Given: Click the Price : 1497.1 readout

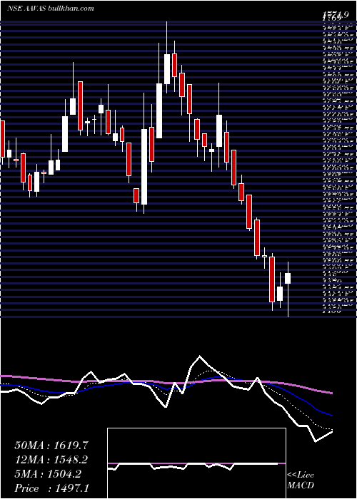Looking at the screenshot, I should pos(51,488).
